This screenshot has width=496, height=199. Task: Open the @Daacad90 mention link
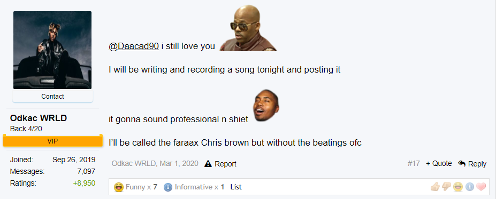click(133, 46)
